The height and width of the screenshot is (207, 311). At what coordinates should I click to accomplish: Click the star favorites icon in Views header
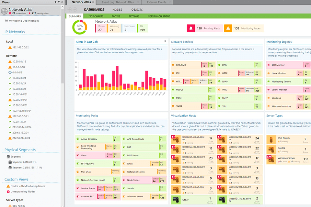55,2
